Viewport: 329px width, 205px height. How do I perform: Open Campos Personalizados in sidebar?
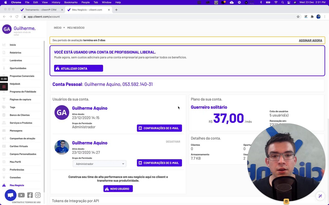[23, 154]
